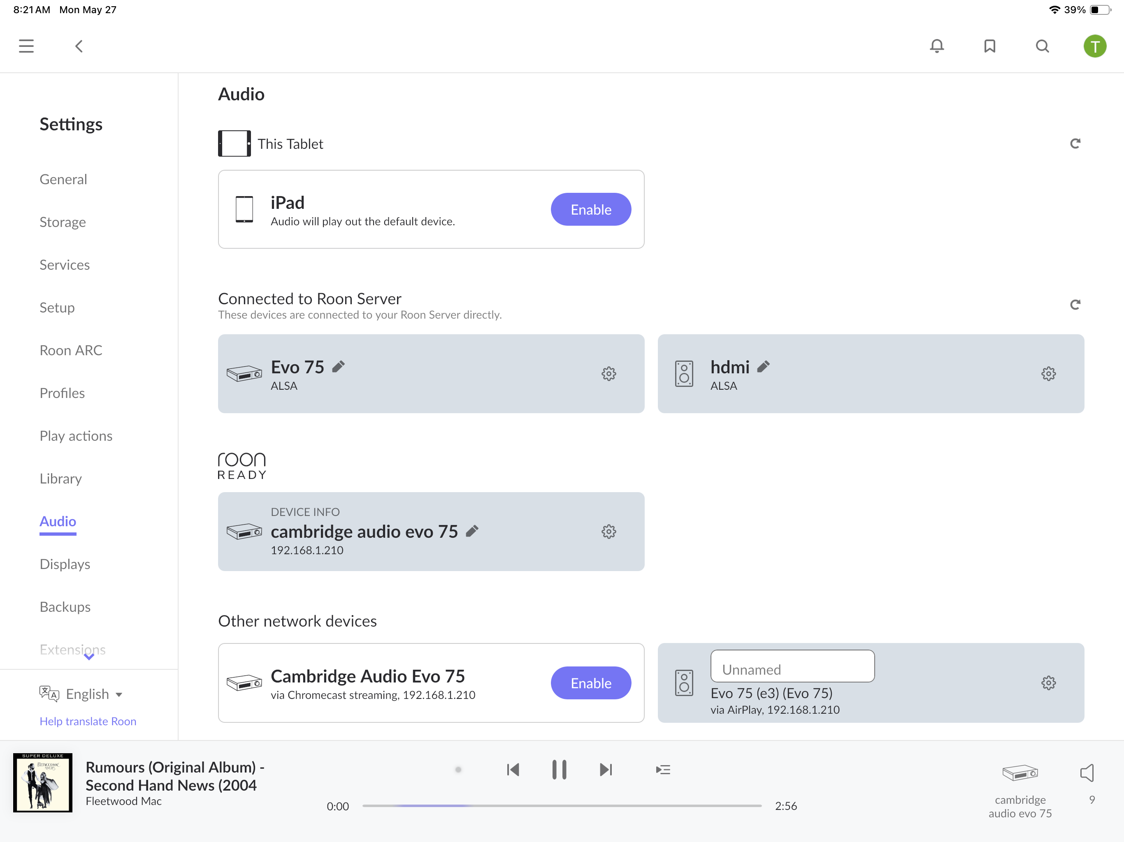Open settings gear for cambridge audio evo 75

tap(609, 532)
